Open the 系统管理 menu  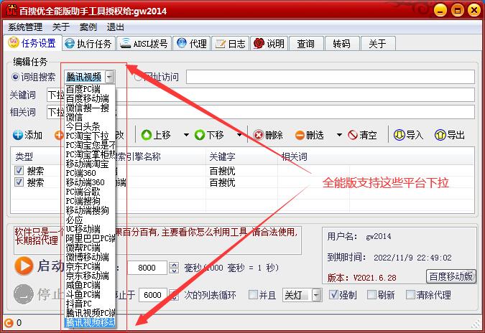25,27
